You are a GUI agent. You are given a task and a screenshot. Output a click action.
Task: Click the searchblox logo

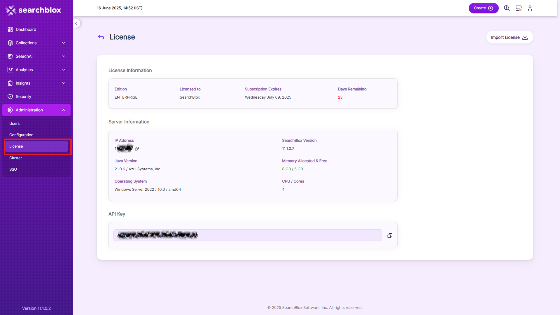pos(33,10)
